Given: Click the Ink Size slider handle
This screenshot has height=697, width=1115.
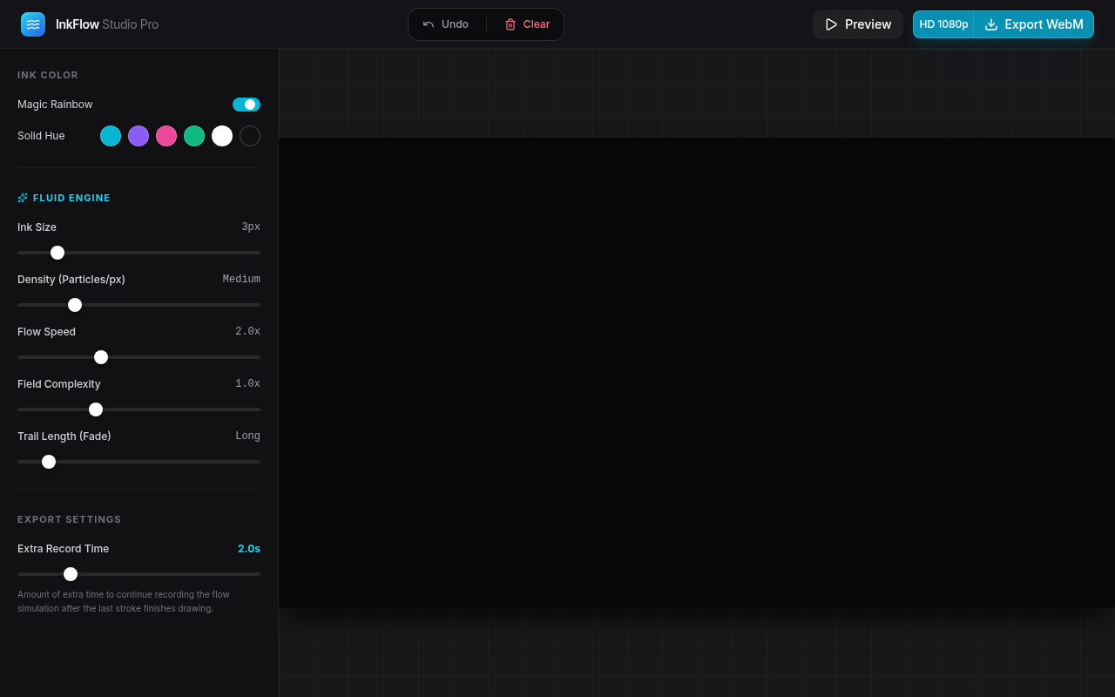Looking at the screenshot, I should click(x=57, y=253).
